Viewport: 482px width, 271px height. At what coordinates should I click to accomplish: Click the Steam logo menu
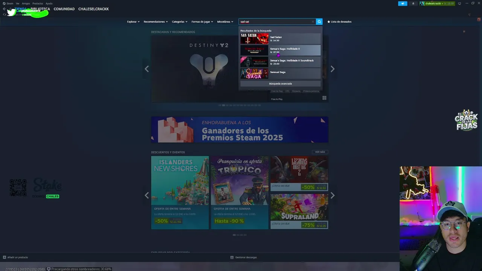(x=4, y=3)
